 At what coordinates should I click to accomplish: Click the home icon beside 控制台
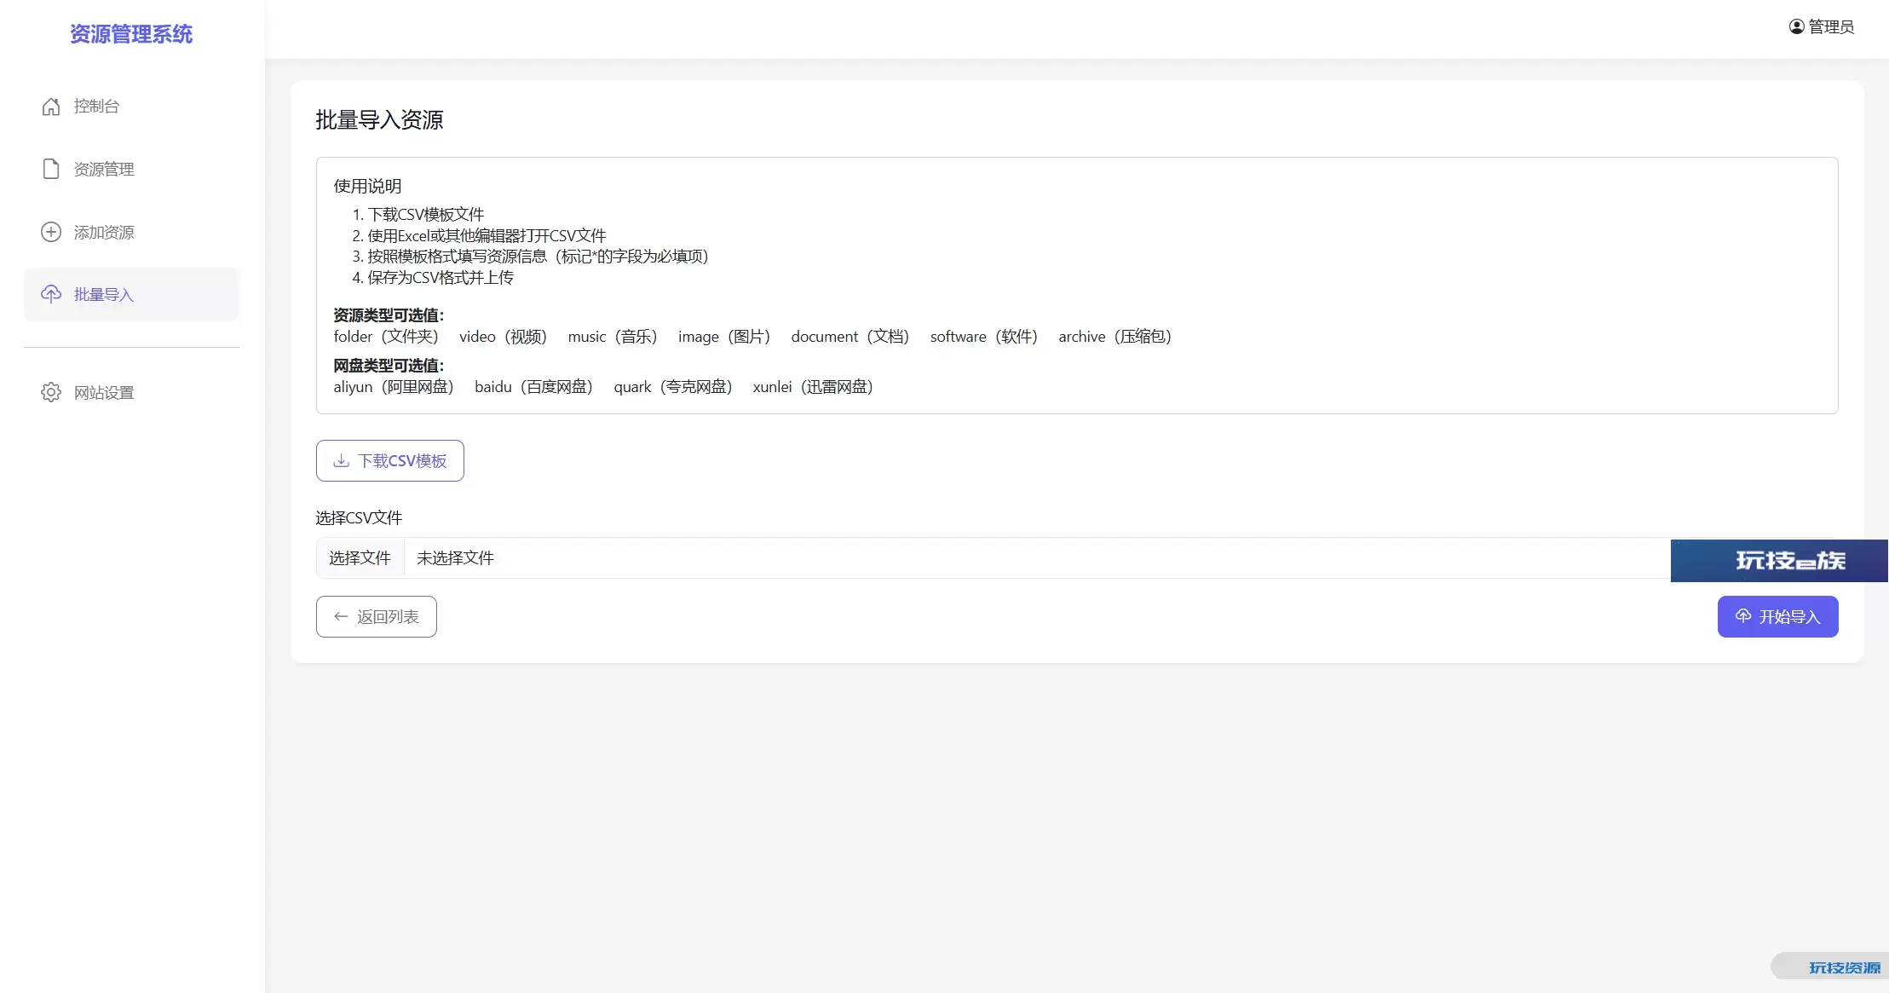(51, 107)
